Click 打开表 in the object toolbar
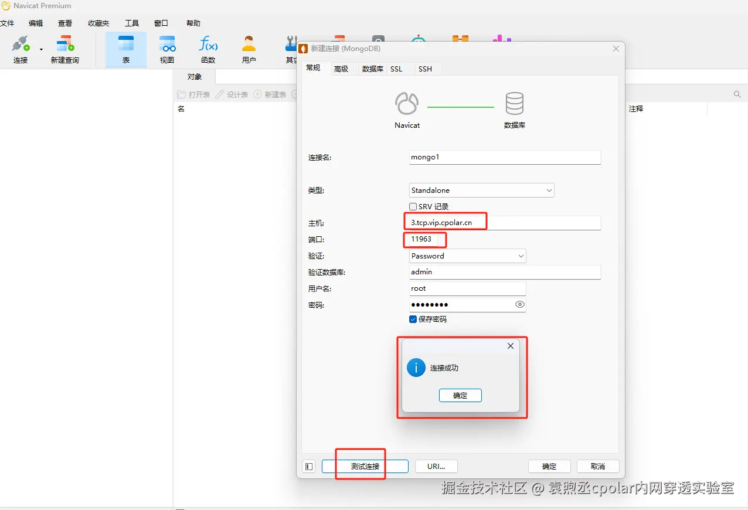This screenshot has height=510, width=748. 194,94
